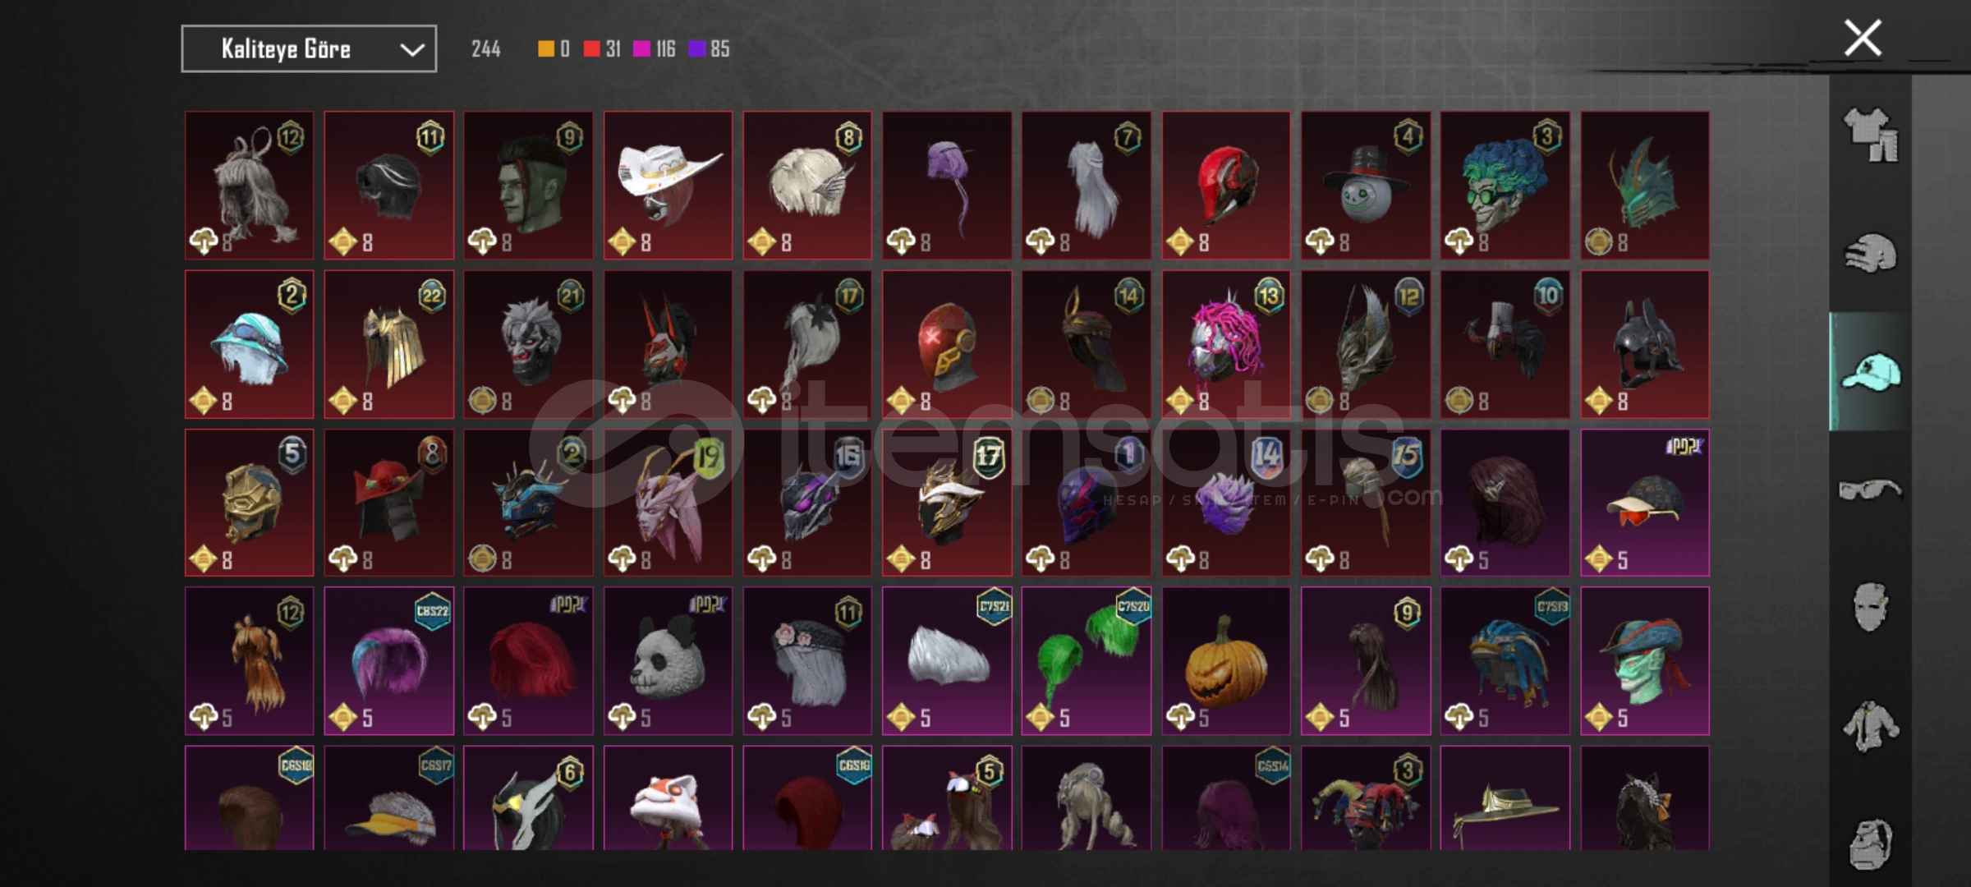Choose the panda head mask item
Screen dimensions: 1971x887
[668, 661]
